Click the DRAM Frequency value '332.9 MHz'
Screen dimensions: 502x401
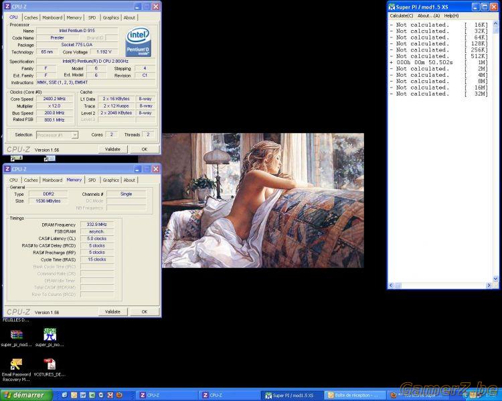click(x=96, y=225)
